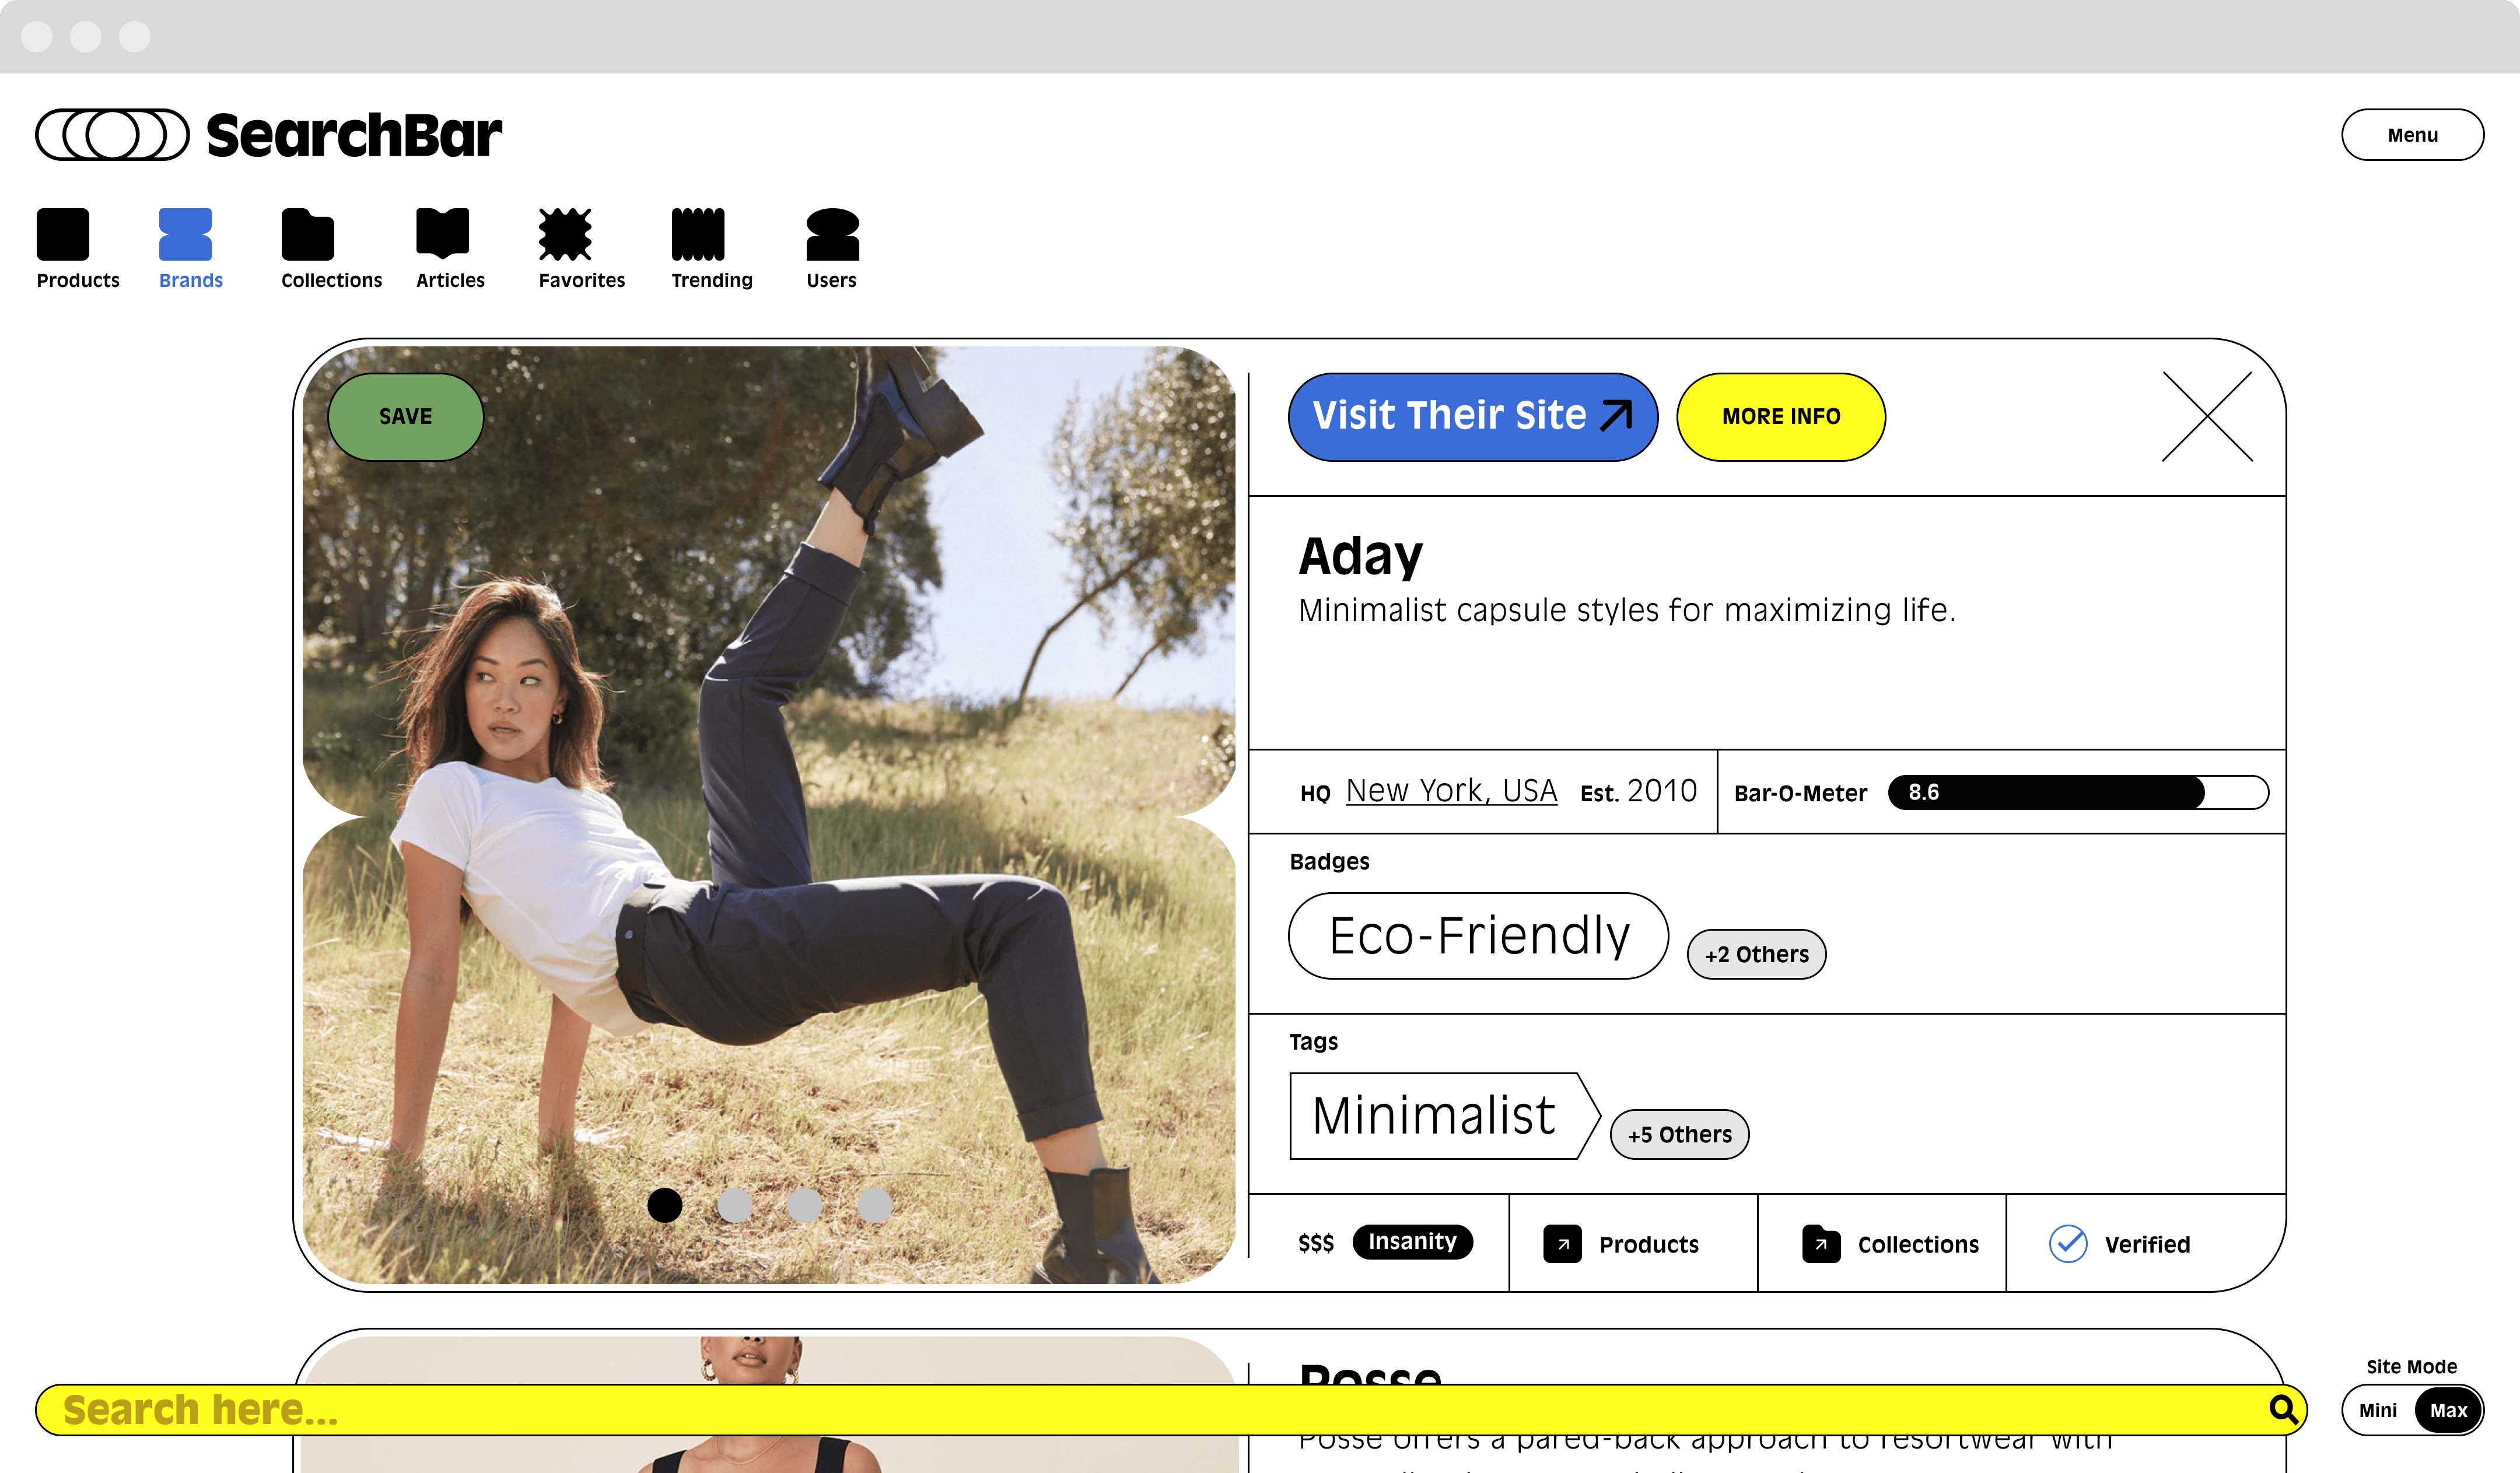The width and height of the screenshot is (2520, 1473).
Task: Open the Products section icon
Action: (63, 235)
